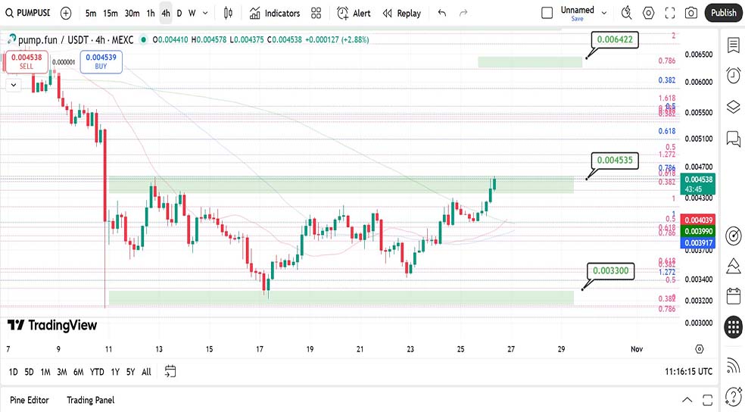Viewport: 745px width, 412px height.
Task: Collapse the indicator legend chevron
Action: coord(14,85)
